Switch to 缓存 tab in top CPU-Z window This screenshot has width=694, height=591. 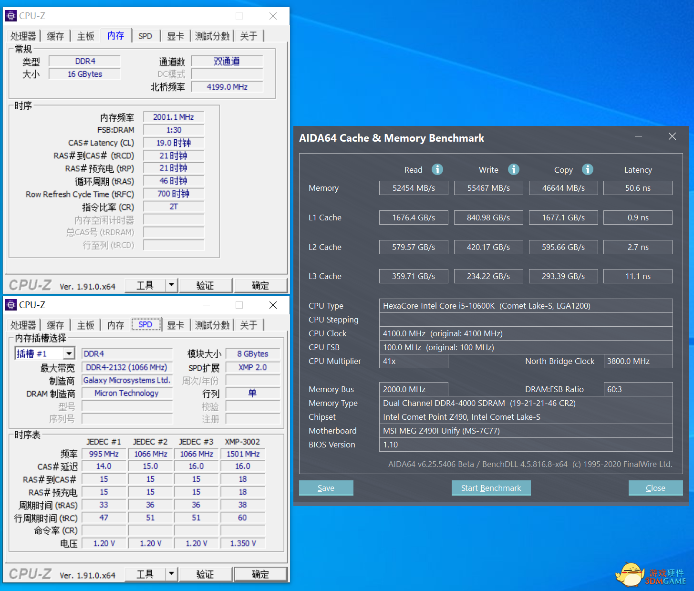55,36
